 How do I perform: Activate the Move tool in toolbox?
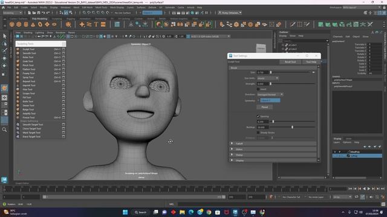click(x=4, y=58)
